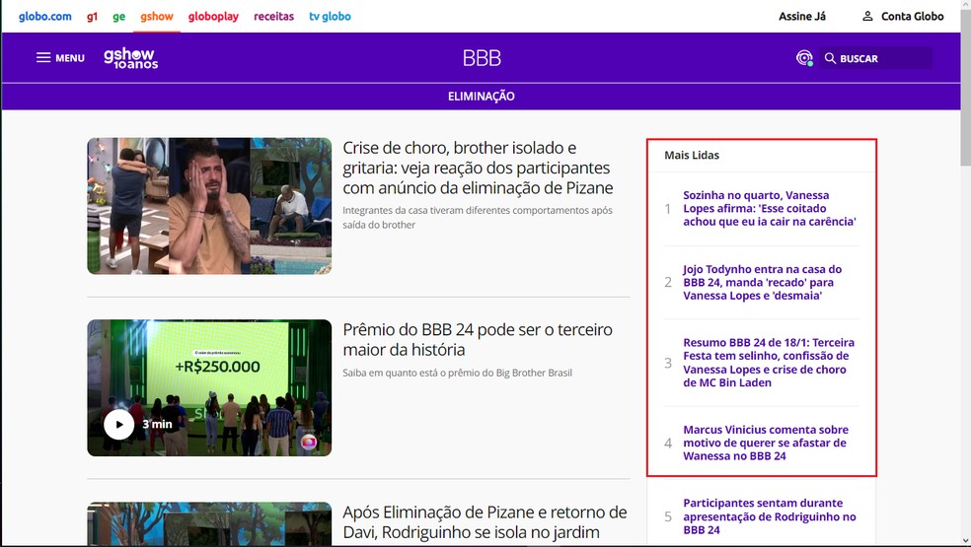This screenshot has height=547, width=971.
Task: Open g1 in the top bar
Action: click(x=93, y=17)
